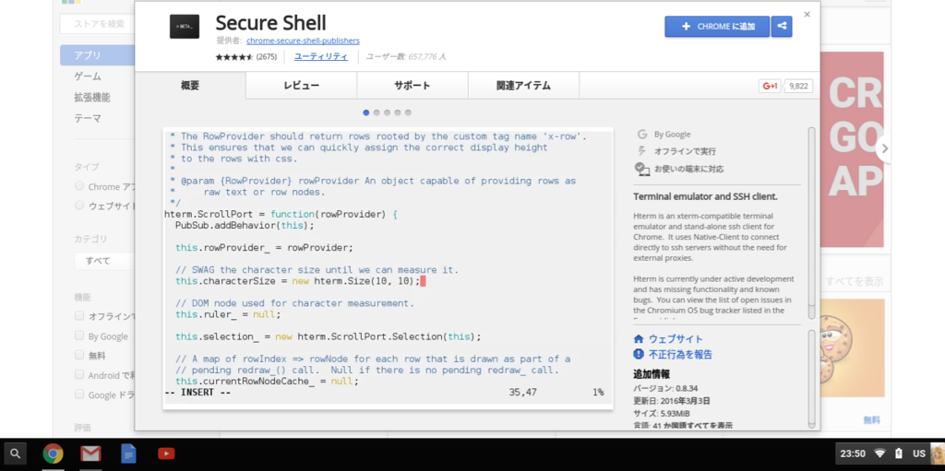
Task: Open YouTube from the shelf
Action: (x=166, y=453)
